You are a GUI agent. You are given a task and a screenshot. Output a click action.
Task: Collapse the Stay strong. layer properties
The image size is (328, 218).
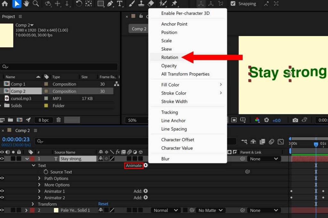click(x=27, y=159)
